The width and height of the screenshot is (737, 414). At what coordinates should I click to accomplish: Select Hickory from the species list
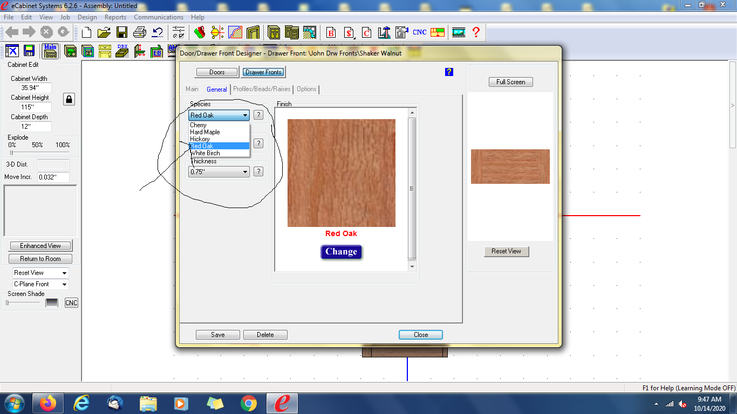coord(200,139)
